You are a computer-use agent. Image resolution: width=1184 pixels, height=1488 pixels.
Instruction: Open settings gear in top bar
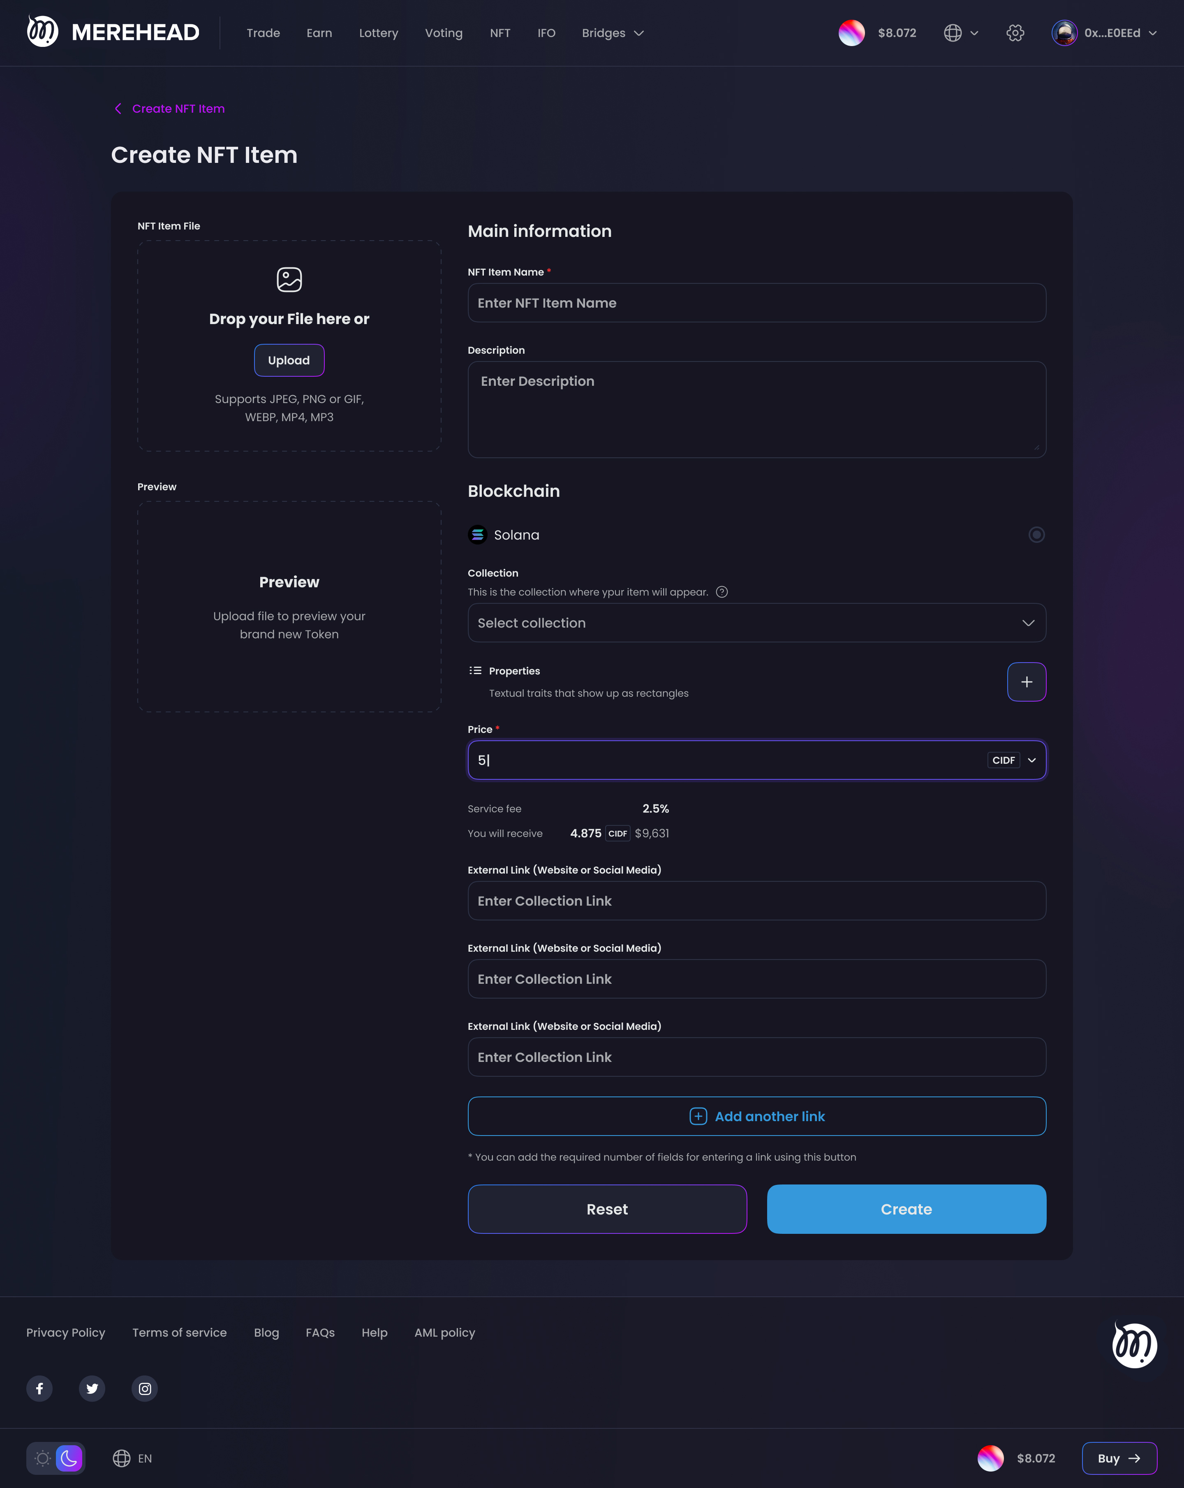[x=1015, y=33]
